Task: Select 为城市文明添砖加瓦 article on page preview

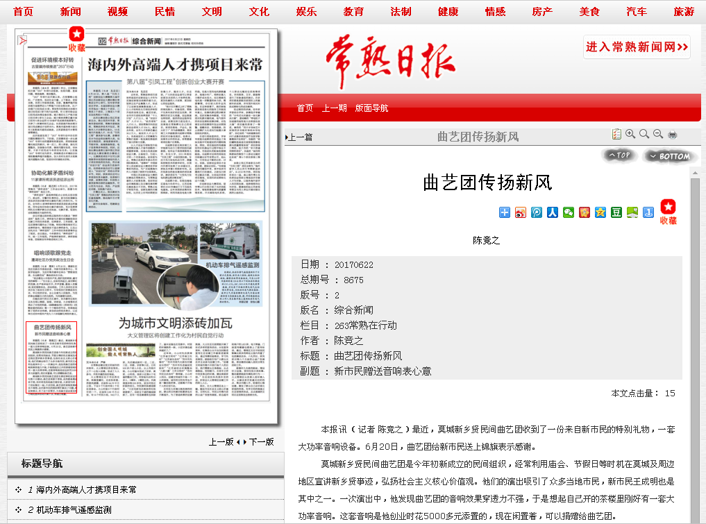Action: (176, 323)
